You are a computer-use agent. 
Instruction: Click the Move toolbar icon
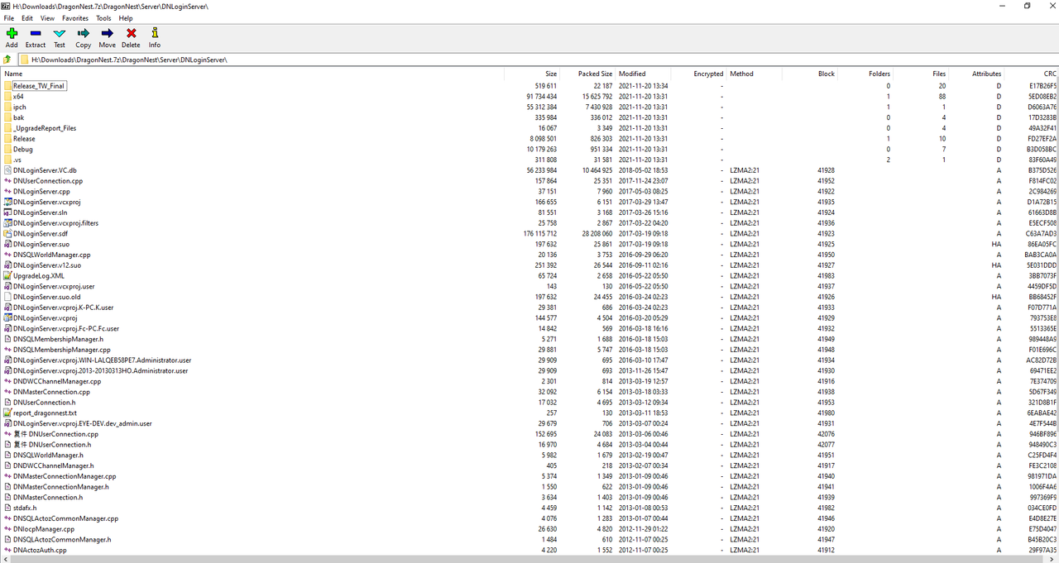coord(108,33)
